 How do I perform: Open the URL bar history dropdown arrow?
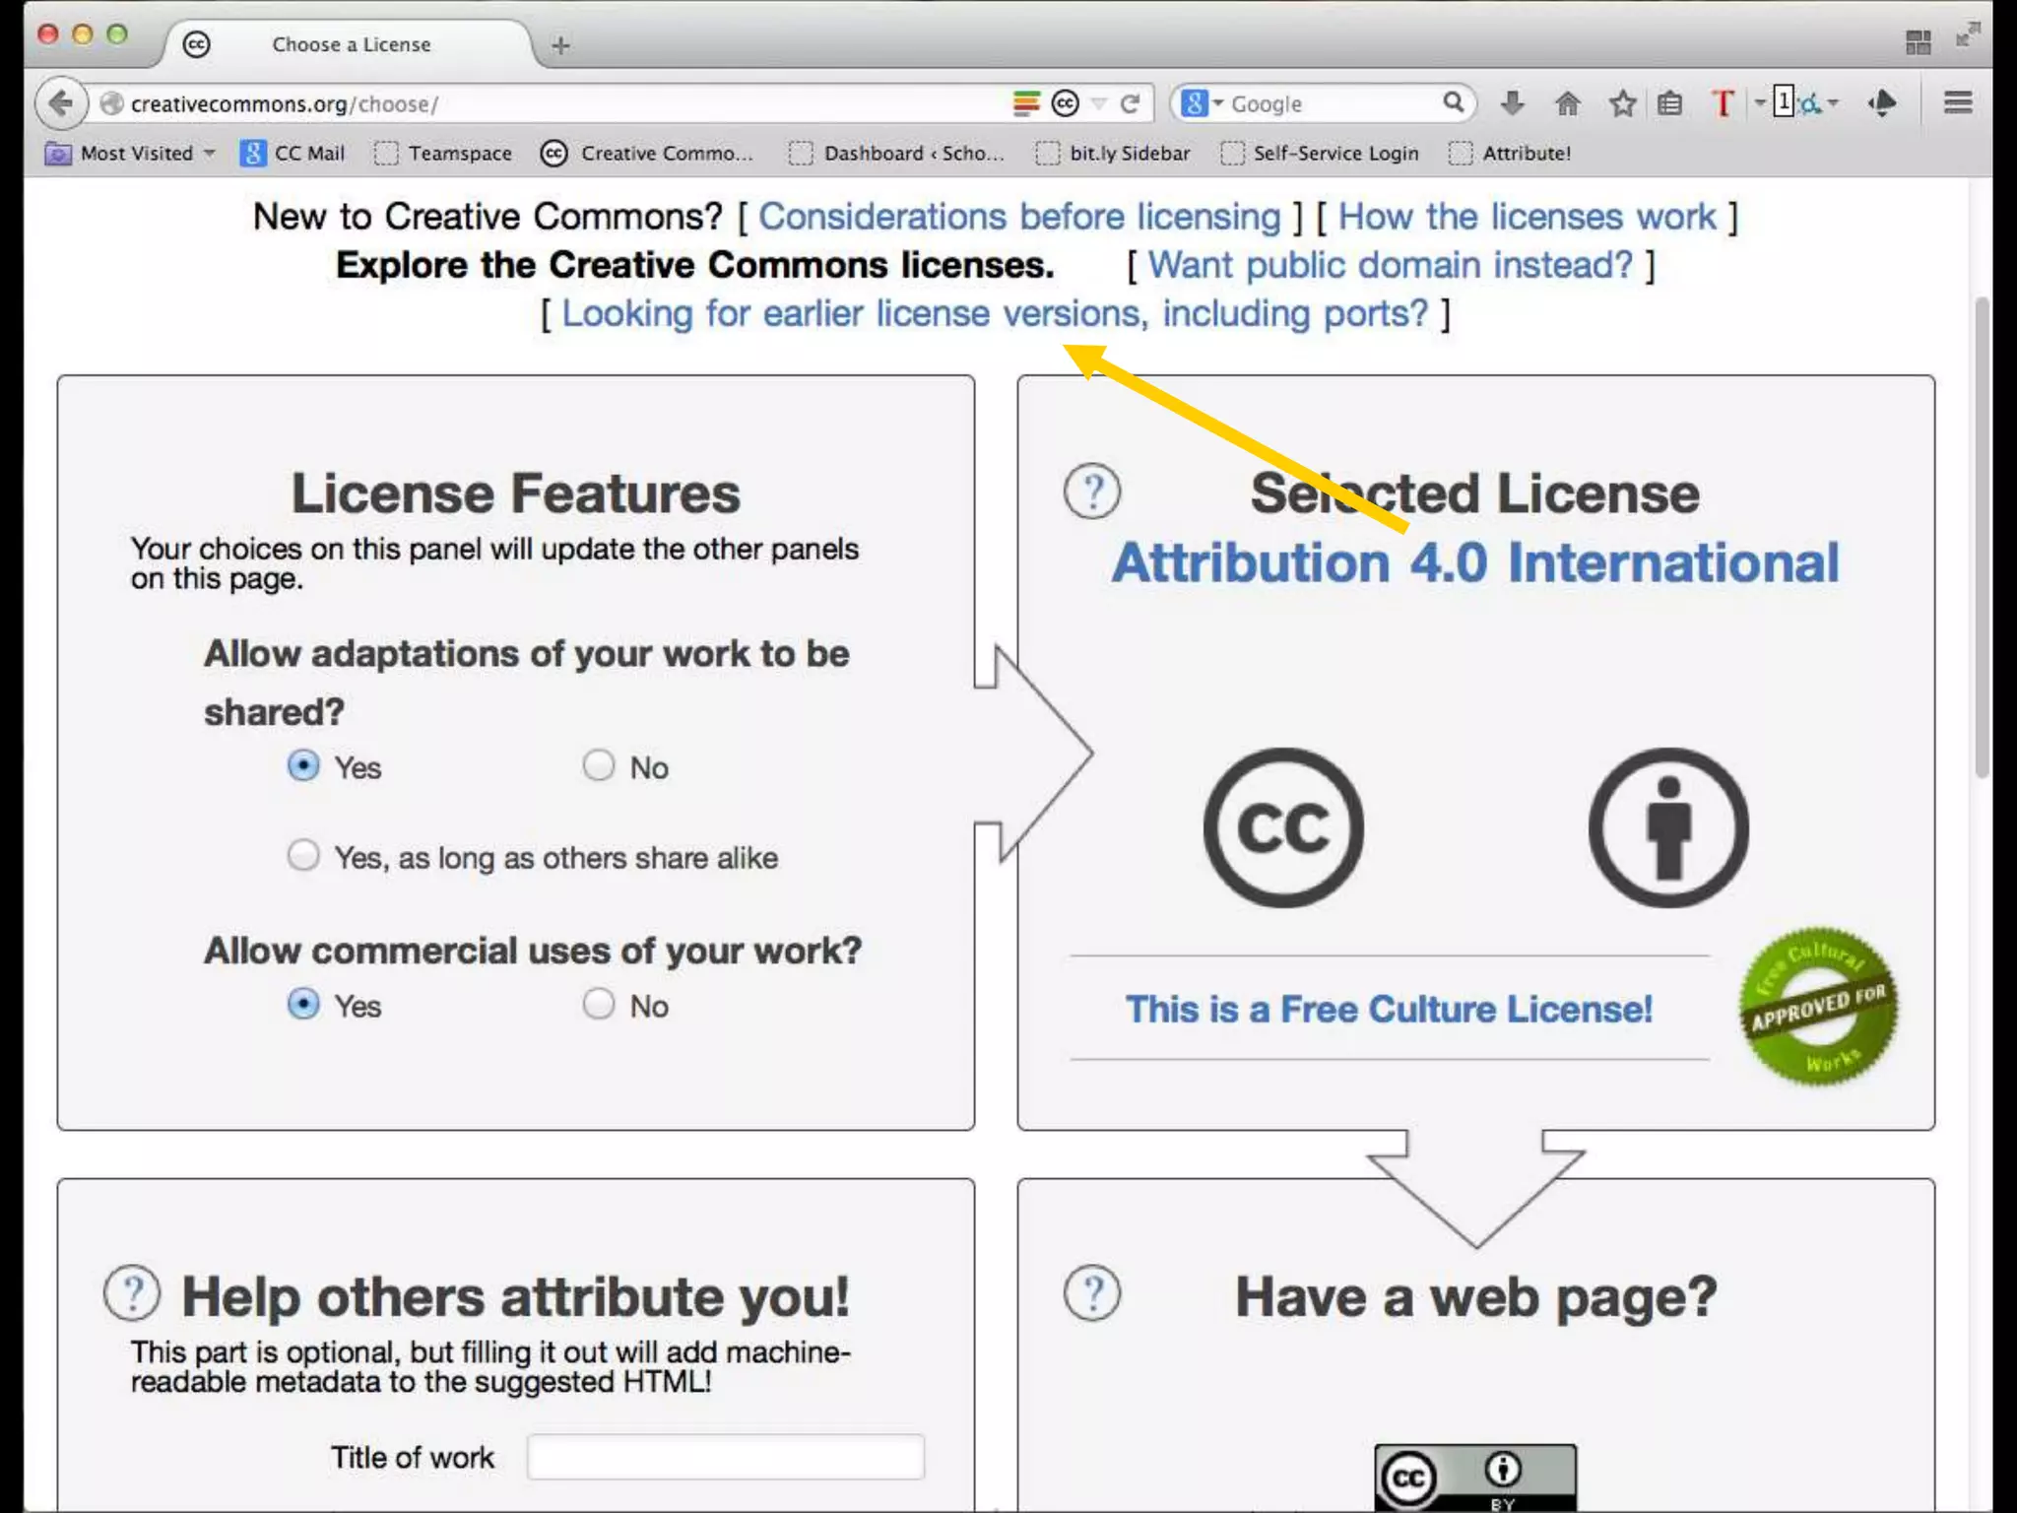[1099, 103]
